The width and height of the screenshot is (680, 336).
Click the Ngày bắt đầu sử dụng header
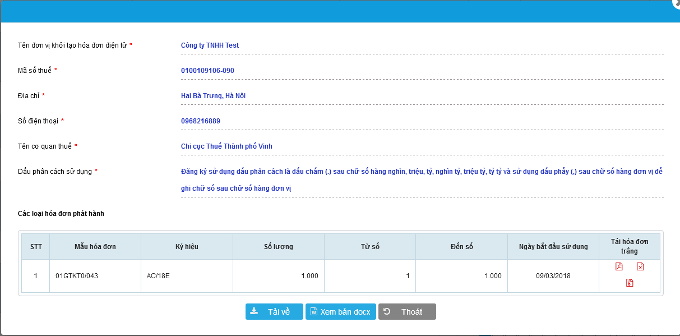(553, 247)
